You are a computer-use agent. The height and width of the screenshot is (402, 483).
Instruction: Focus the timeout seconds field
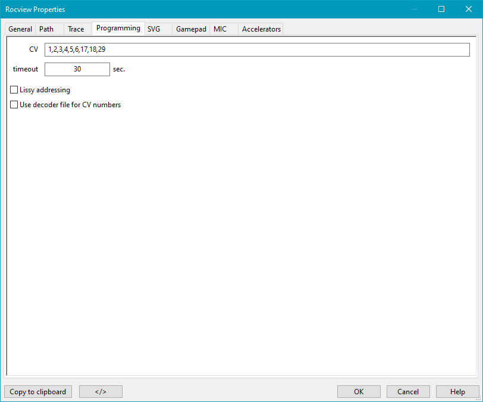[77, 69]
